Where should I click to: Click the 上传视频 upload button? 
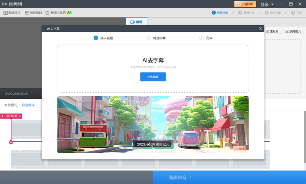153,77
